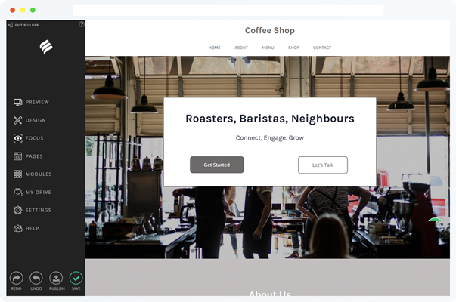Click the Get Started button
456x302 pixels.
tap(217, 165)
